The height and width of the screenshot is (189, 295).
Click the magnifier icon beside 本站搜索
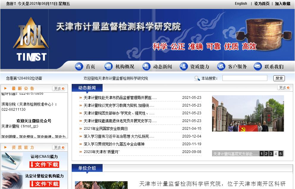[197, 78]
